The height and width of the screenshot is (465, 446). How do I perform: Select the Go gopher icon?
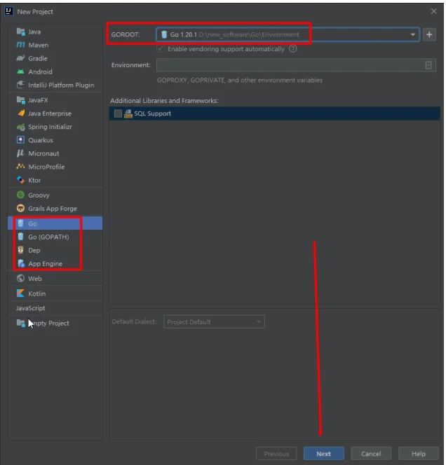(x=21, y=223)
